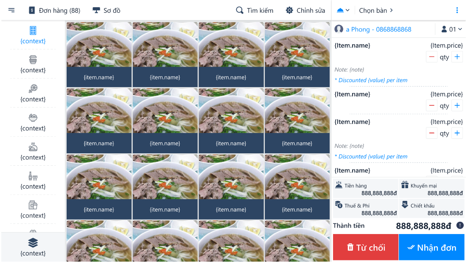This screenshot has width=476, height=268.
Task: Open Đơn hàng (88) orders tab
Action: coord(55,10)
